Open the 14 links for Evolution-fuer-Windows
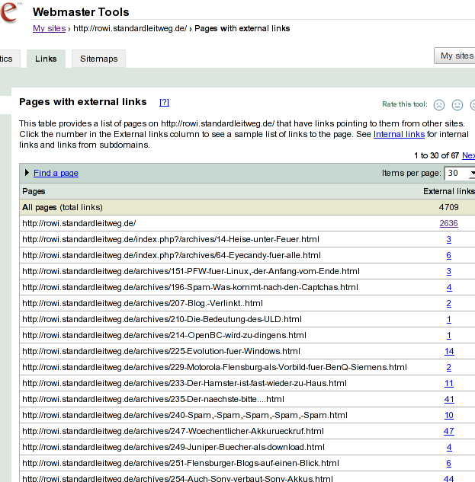 tap(449, 351)
